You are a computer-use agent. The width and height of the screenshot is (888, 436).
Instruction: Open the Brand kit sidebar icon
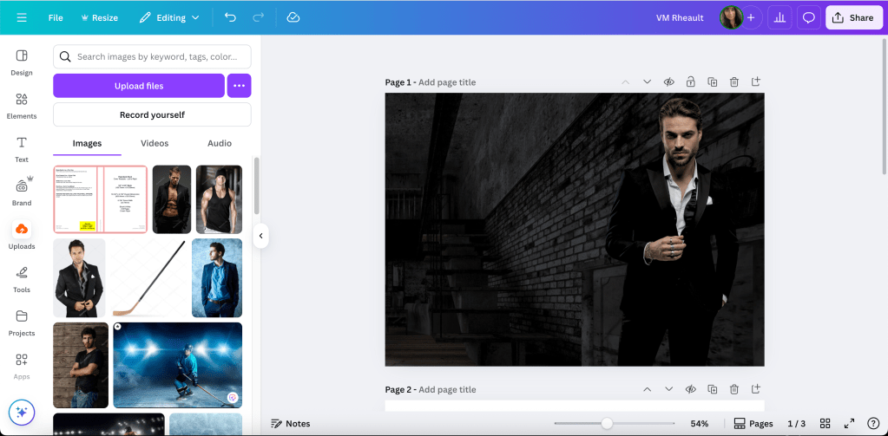22,192
